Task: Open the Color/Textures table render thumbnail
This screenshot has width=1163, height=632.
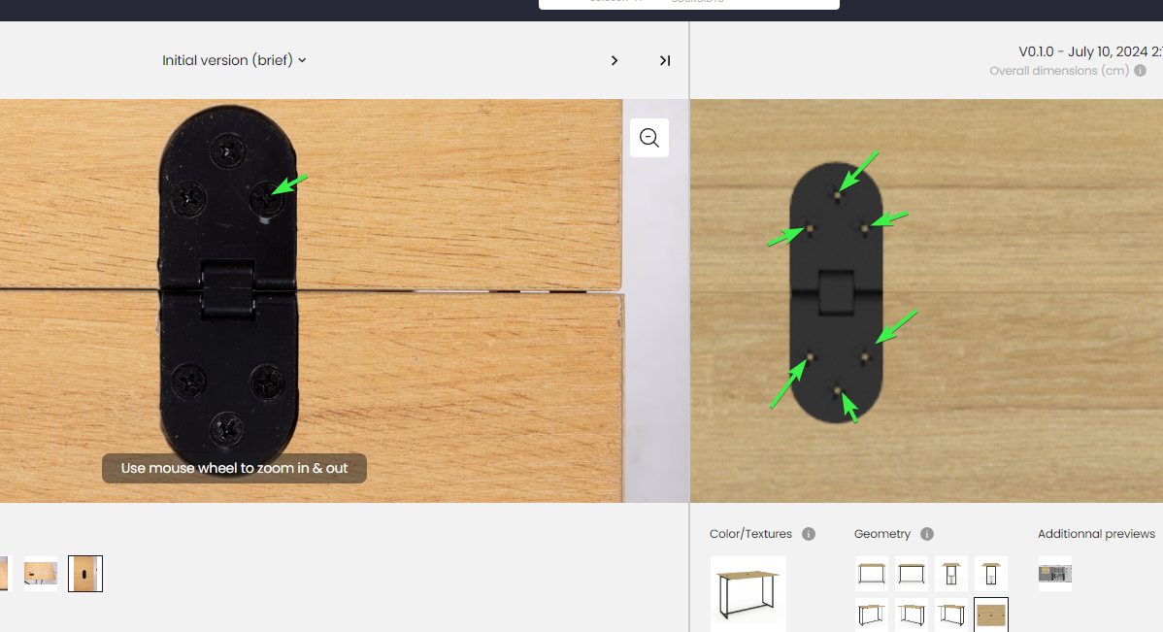Action: [x=748, y=594]
